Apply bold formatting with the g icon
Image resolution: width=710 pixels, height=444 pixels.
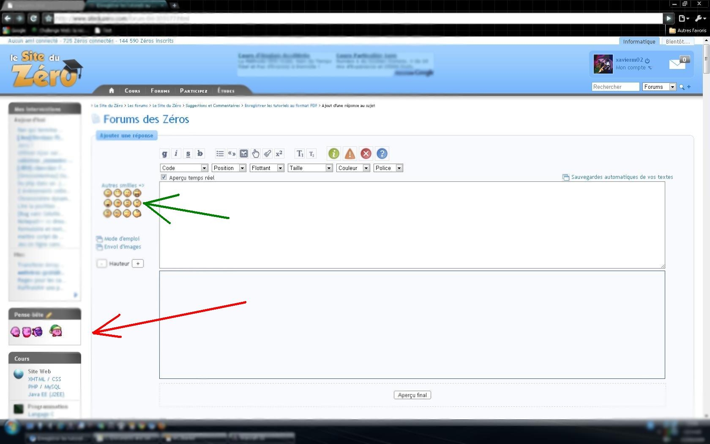coord(164,153)
